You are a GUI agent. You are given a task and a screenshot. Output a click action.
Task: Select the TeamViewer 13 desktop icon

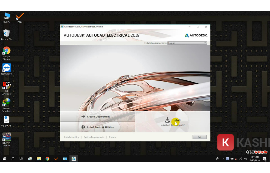point(7,70)
